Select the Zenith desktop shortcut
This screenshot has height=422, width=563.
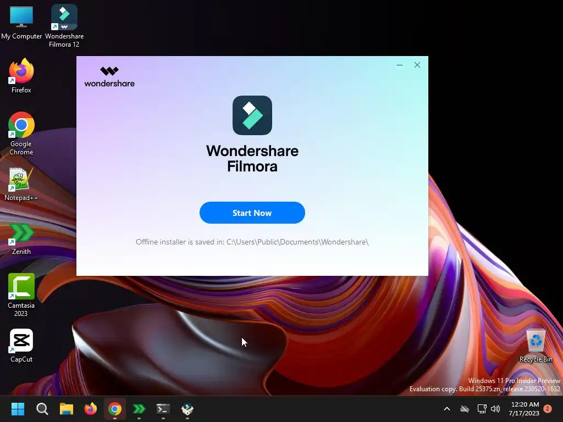(21, 238)
